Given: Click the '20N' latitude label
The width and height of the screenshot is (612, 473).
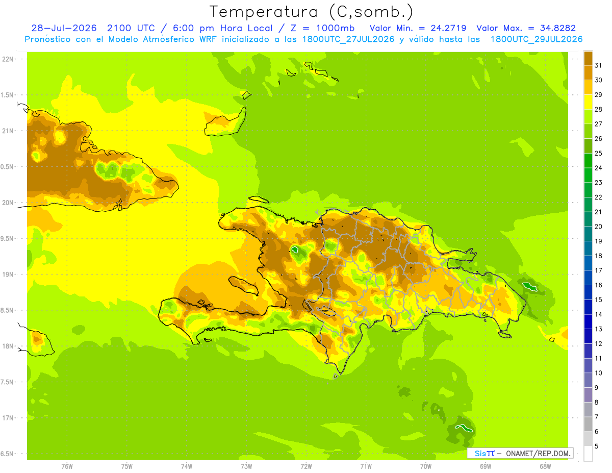Looking at the screenshot, I should click(7, 203).
